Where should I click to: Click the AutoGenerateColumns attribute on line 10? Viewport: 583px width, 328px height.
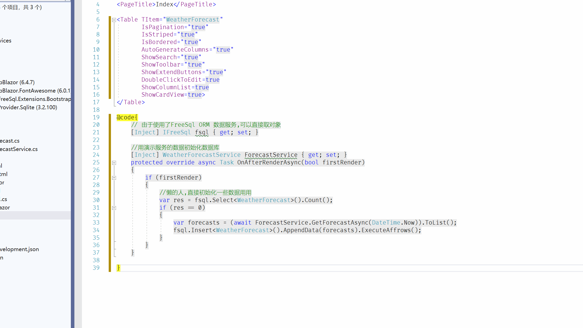(175, 50)
